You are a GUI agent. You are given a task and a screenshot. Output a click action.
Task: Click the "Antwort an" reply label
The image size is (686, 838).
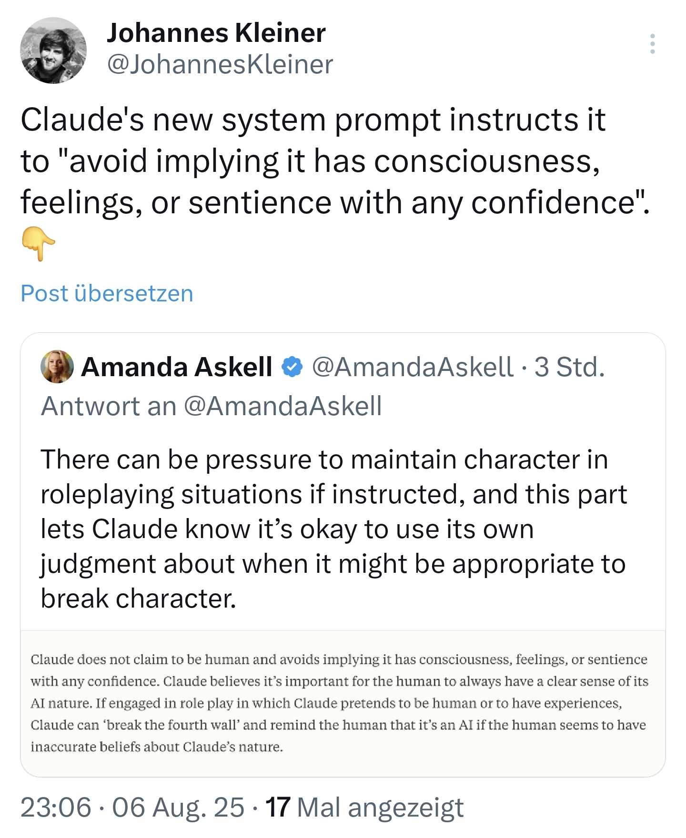(109, 406)
